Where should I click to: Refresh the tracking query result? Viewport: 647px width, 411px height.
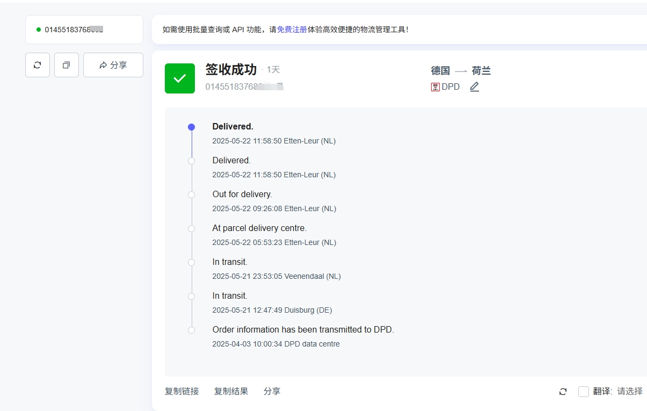point(37,65)
